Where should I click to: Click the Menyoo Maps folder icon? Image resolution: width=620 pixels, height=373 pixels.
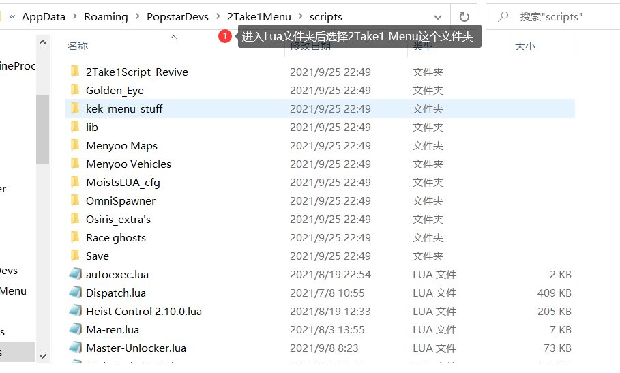point(75,145)
